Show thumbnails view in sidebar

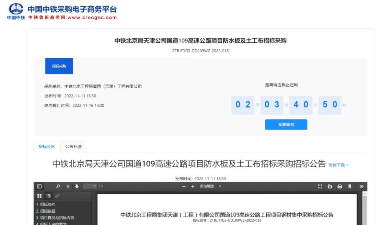(x=40, y=196)
